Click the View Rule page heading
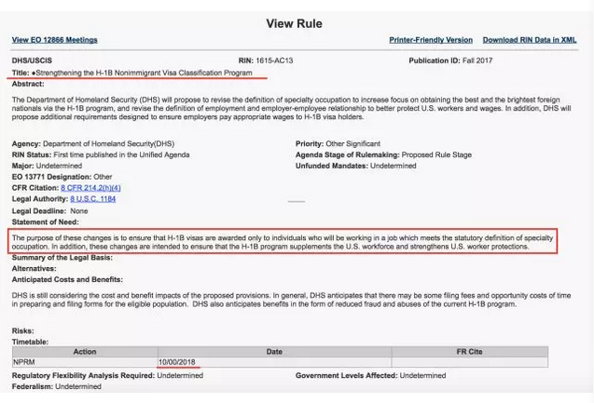594x403 pixels. click(x=294, y=23)
